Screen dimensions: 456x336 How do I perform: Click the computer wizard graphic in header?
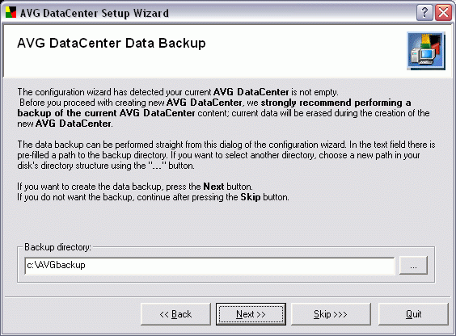(x=426, y=51)
